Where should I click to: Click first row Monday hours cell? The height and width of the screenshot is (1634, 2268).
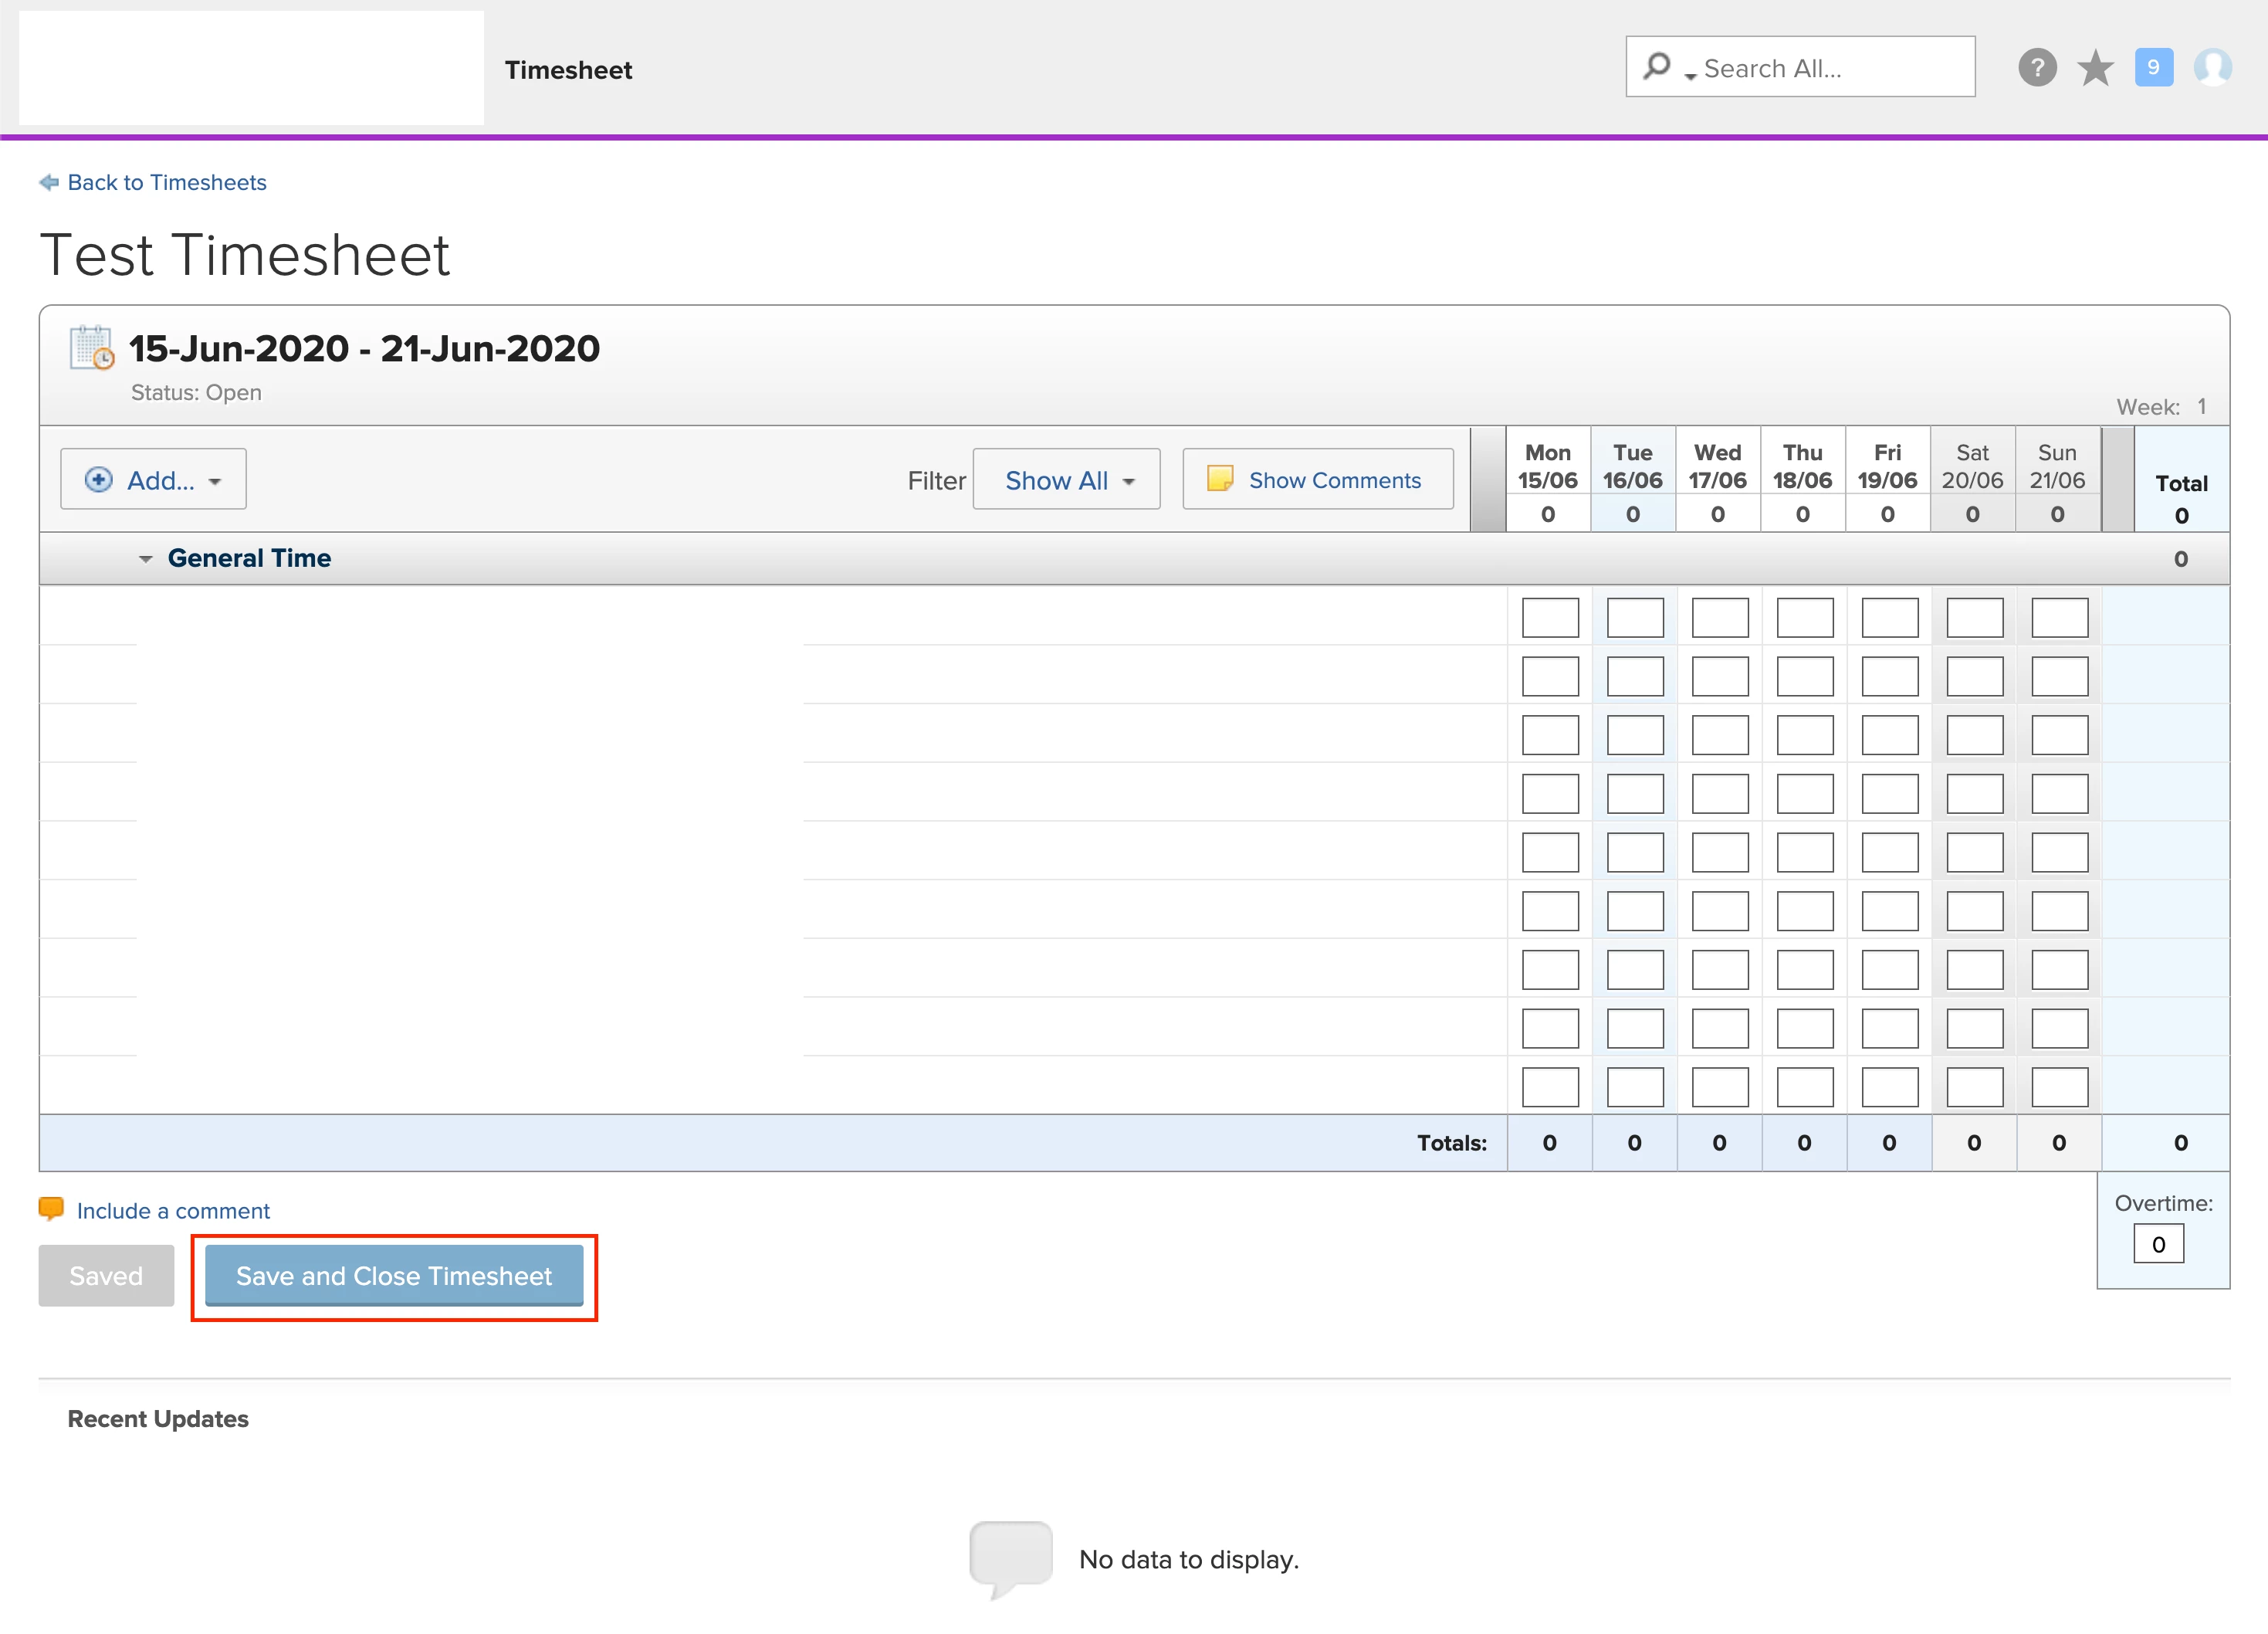(1549, 617)
